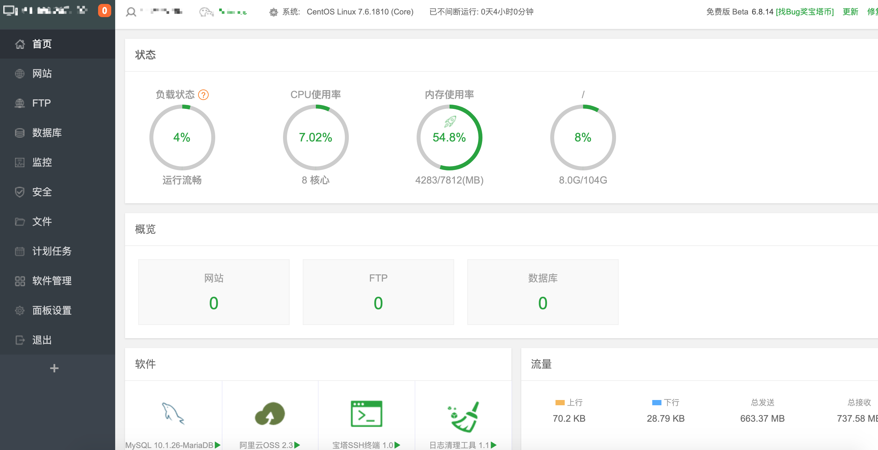Open the 文件 file manager
Viewport: 878px width, 450px height.
(57, 221)
